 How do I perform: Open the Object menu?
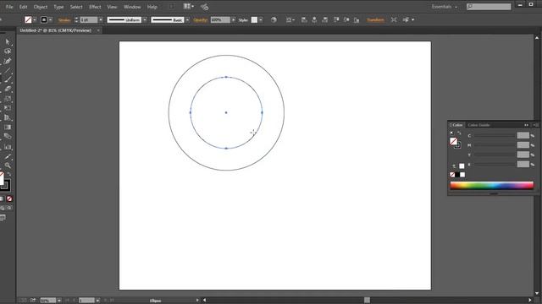41,7
